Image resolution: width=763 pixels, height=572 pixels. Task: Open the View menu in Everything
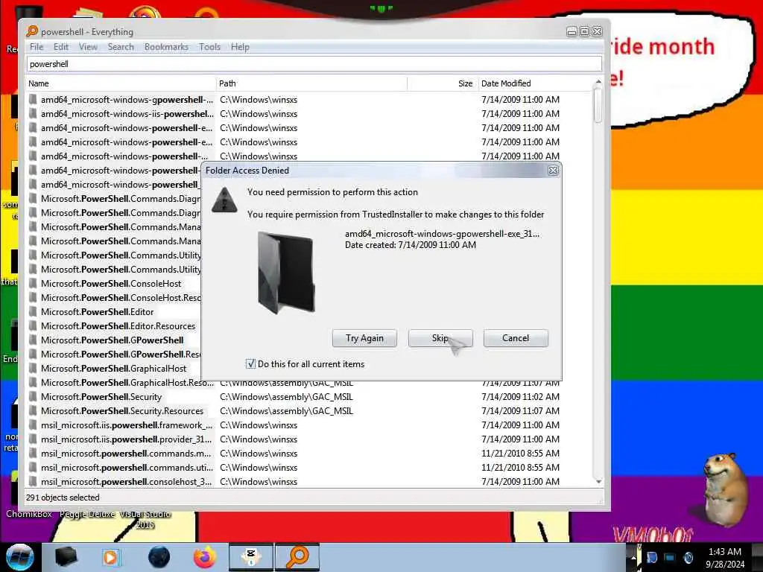[x=88, y=47]
